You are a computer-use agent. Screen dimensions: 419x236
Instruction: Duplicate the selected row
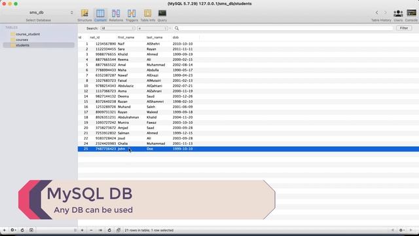click(x=100, y=230)
